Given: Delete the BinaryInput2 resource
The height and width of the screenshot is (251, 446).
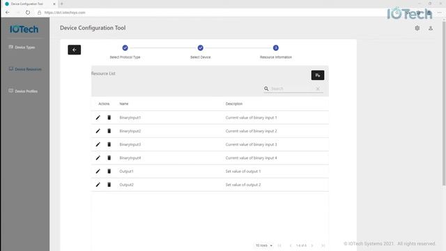Looking at the screenshot, I should click(109, 131).
